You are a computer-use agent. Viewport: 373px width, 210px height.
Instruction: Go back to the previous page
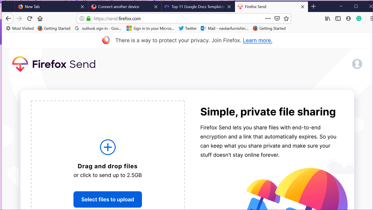[8, 18]
